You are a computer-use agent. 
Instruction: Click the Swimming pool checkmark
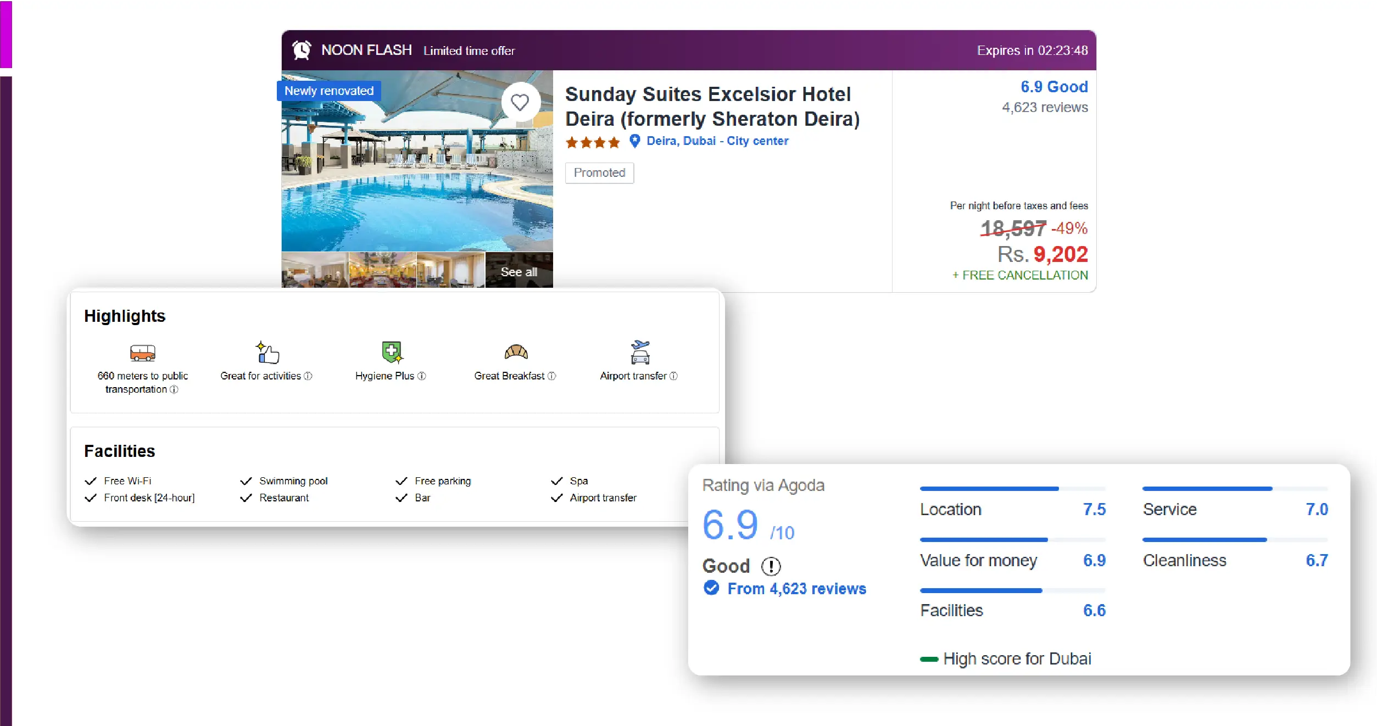pyautogui.click(x=246, y=481)
